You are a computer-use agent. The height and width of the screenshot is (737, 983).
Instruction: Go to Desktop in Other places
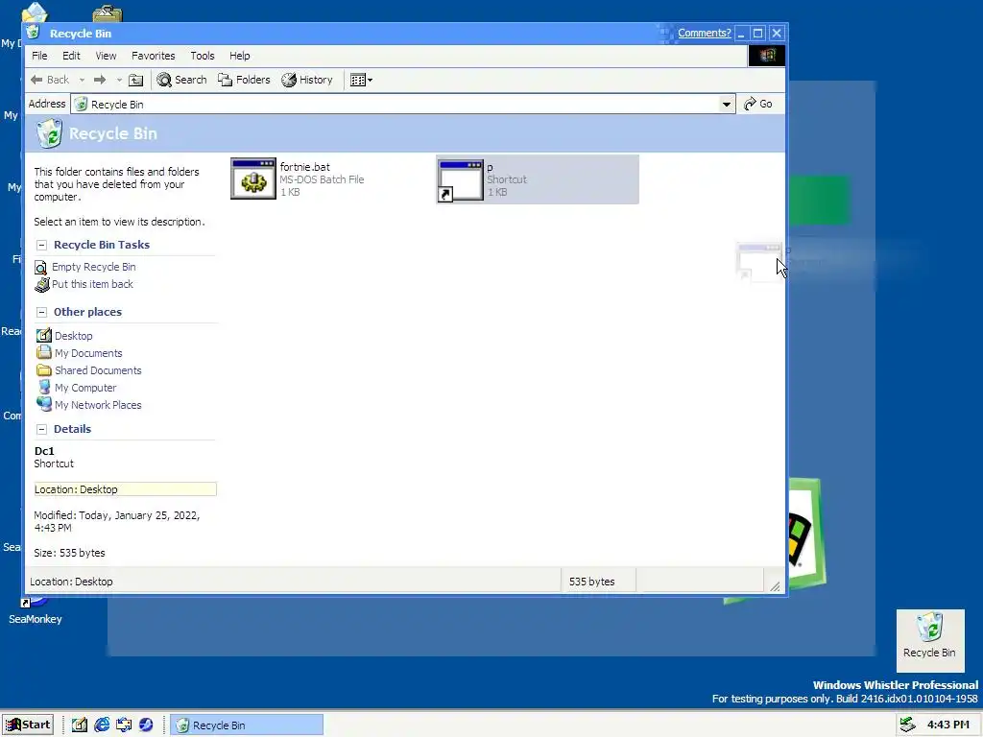pos(74,336)
